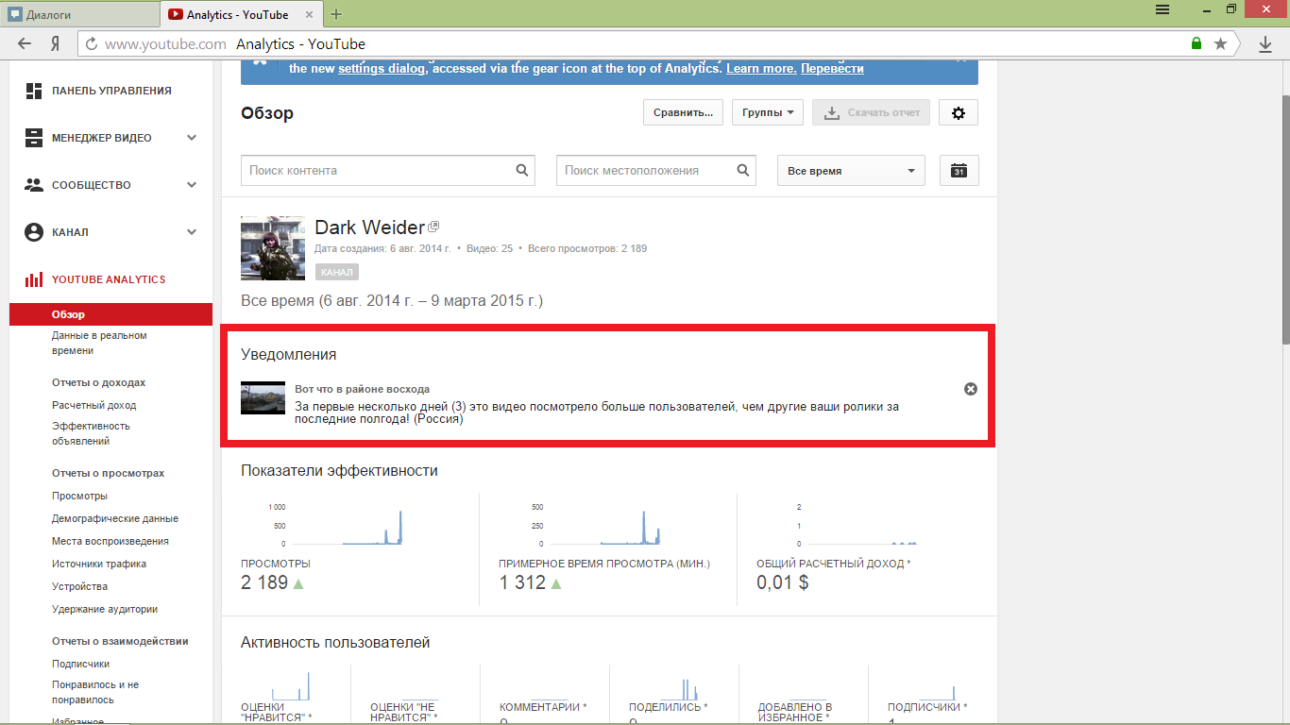
Task: Click the Dark Weider channel avatar thumbnail
Action: coord(273,248)
